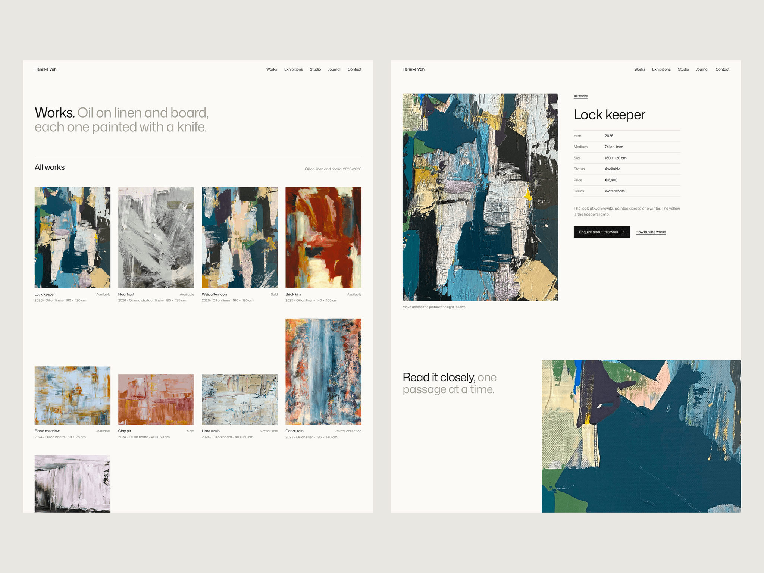The height and width of the screenshot is (573, 764).
Task: Click the Brick kiln title text
Action: [x=293, y=294]
